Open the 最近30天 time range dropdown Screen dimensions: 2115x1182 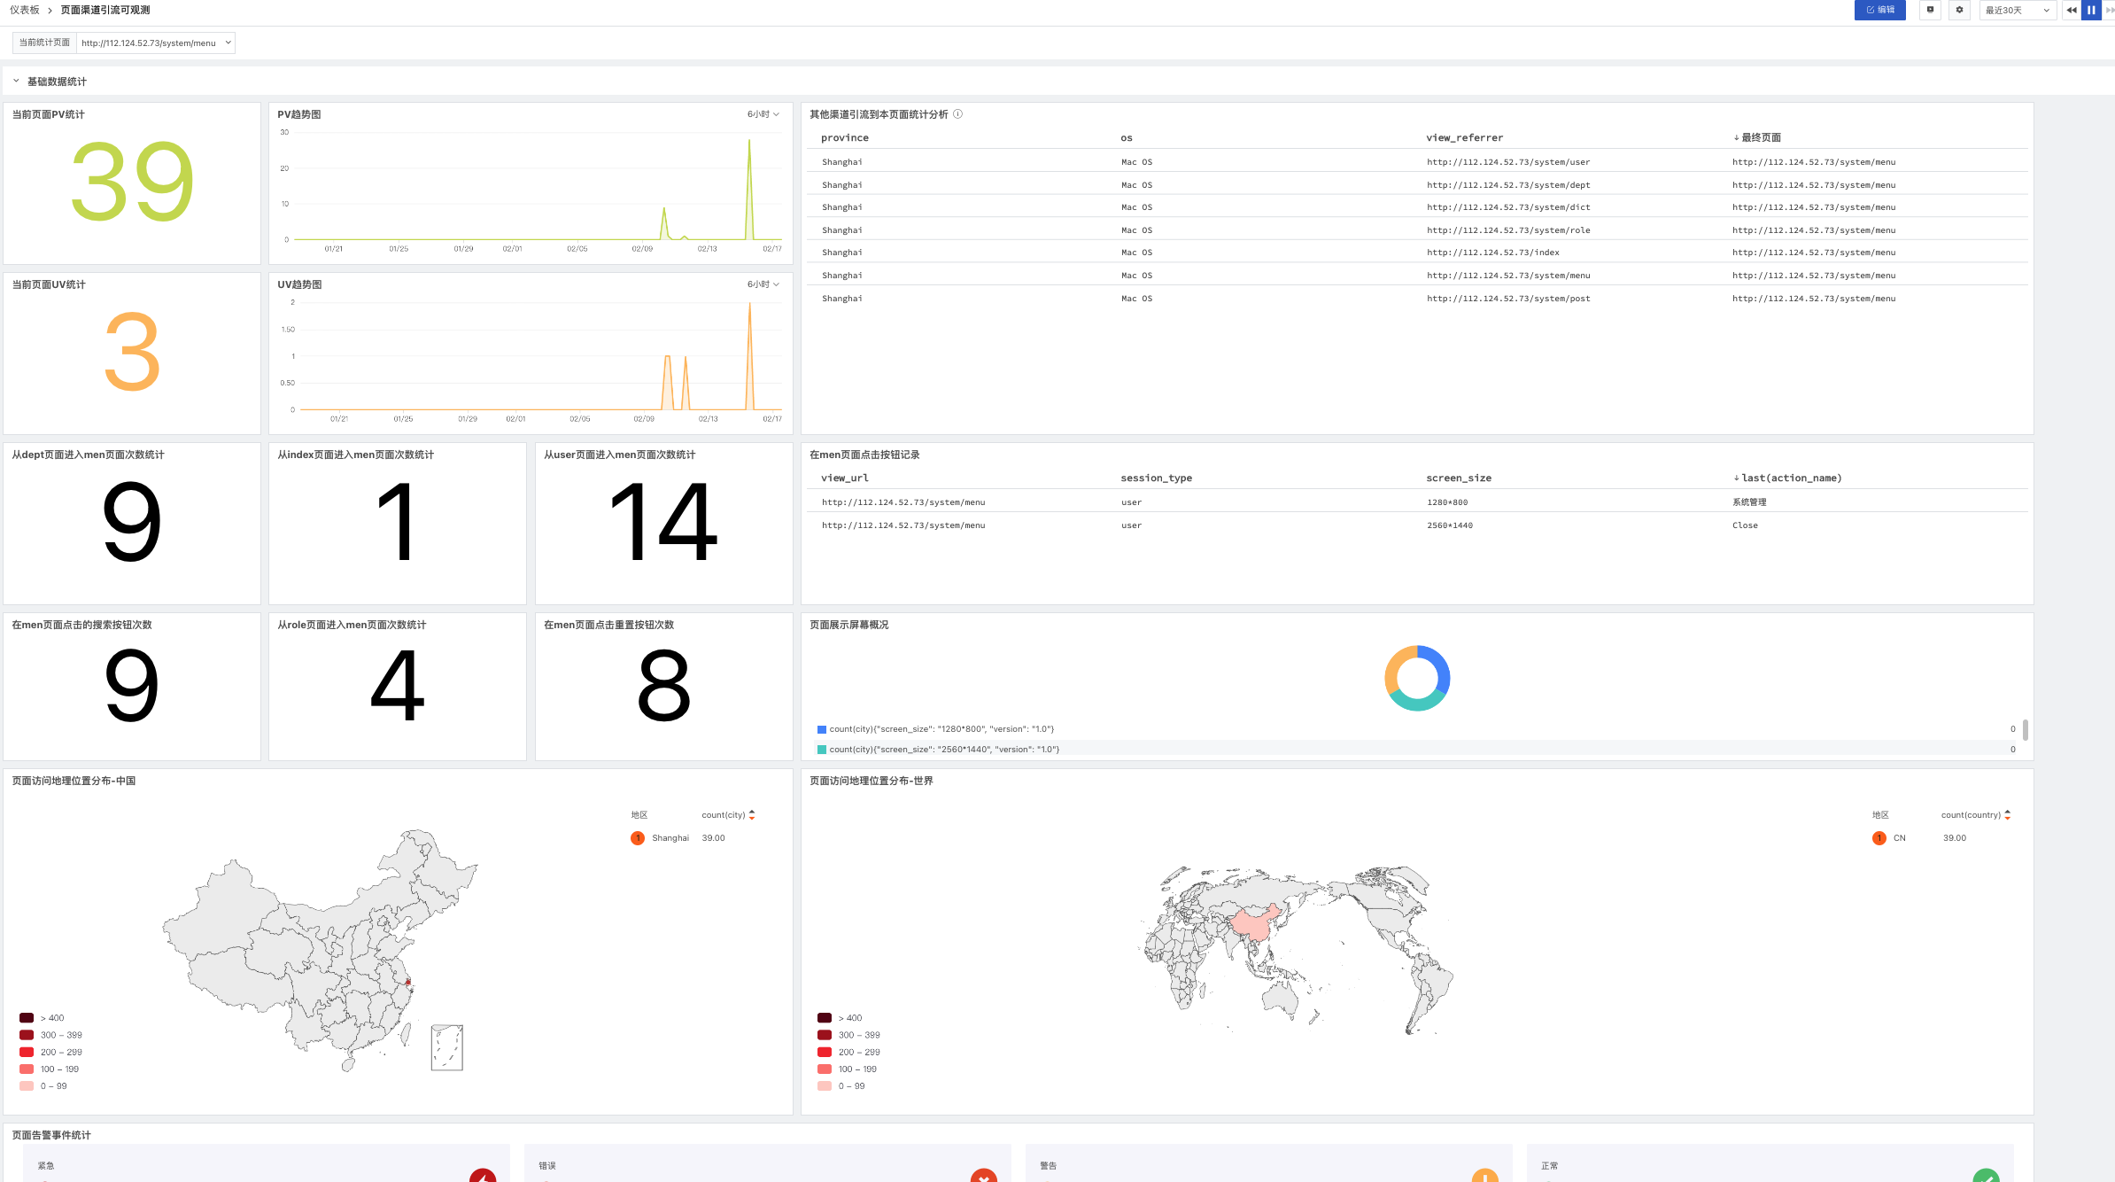pyautogui.click(x=2017, y=10)
